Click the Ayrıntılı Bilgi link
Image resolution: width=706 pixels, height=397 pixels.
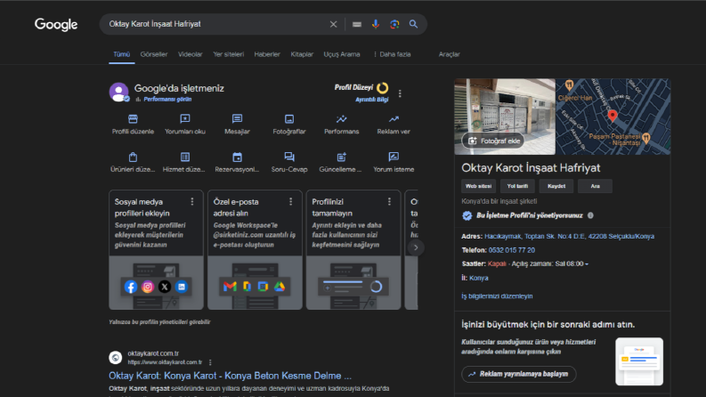(372, 100)
